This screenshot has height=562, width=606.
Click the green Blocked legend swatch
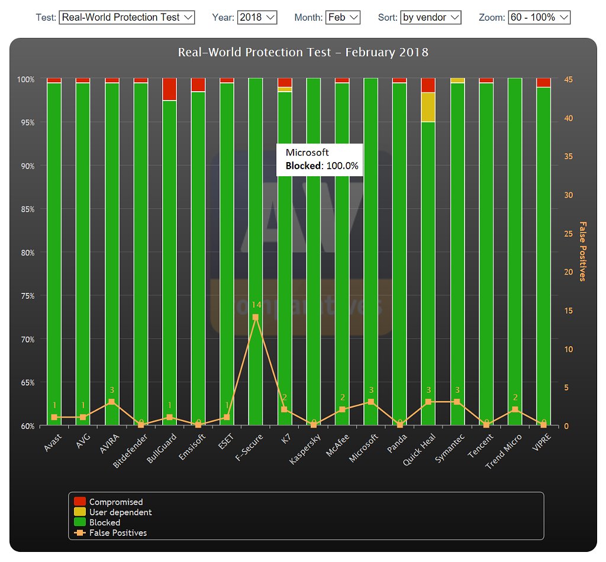tap(80, 522)
